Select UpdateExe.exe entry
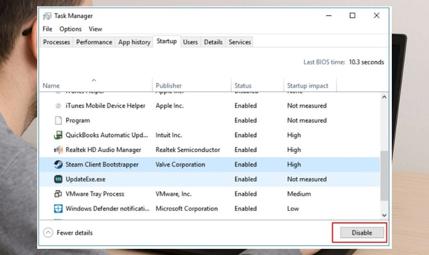429x255 pixels. click(85, 179)
